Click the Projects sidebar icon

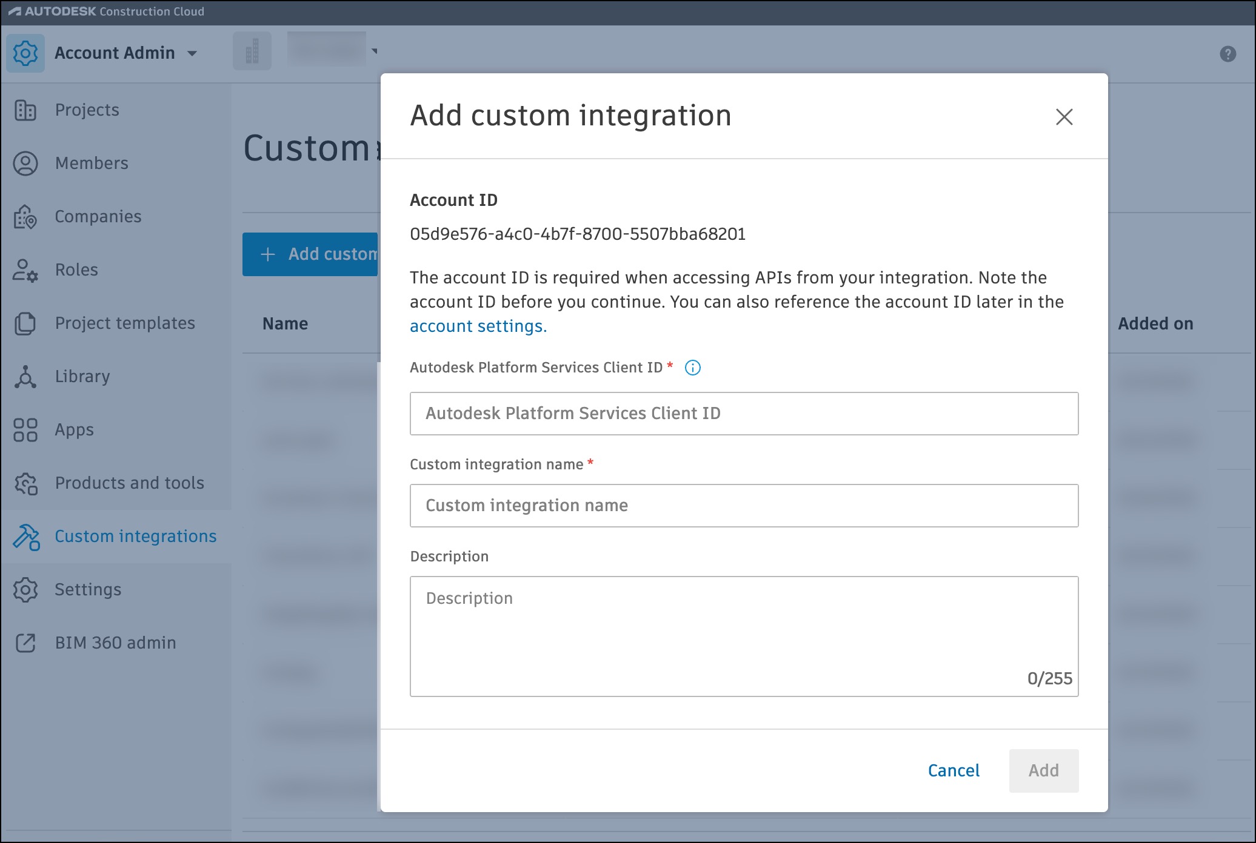pos(25,110)
